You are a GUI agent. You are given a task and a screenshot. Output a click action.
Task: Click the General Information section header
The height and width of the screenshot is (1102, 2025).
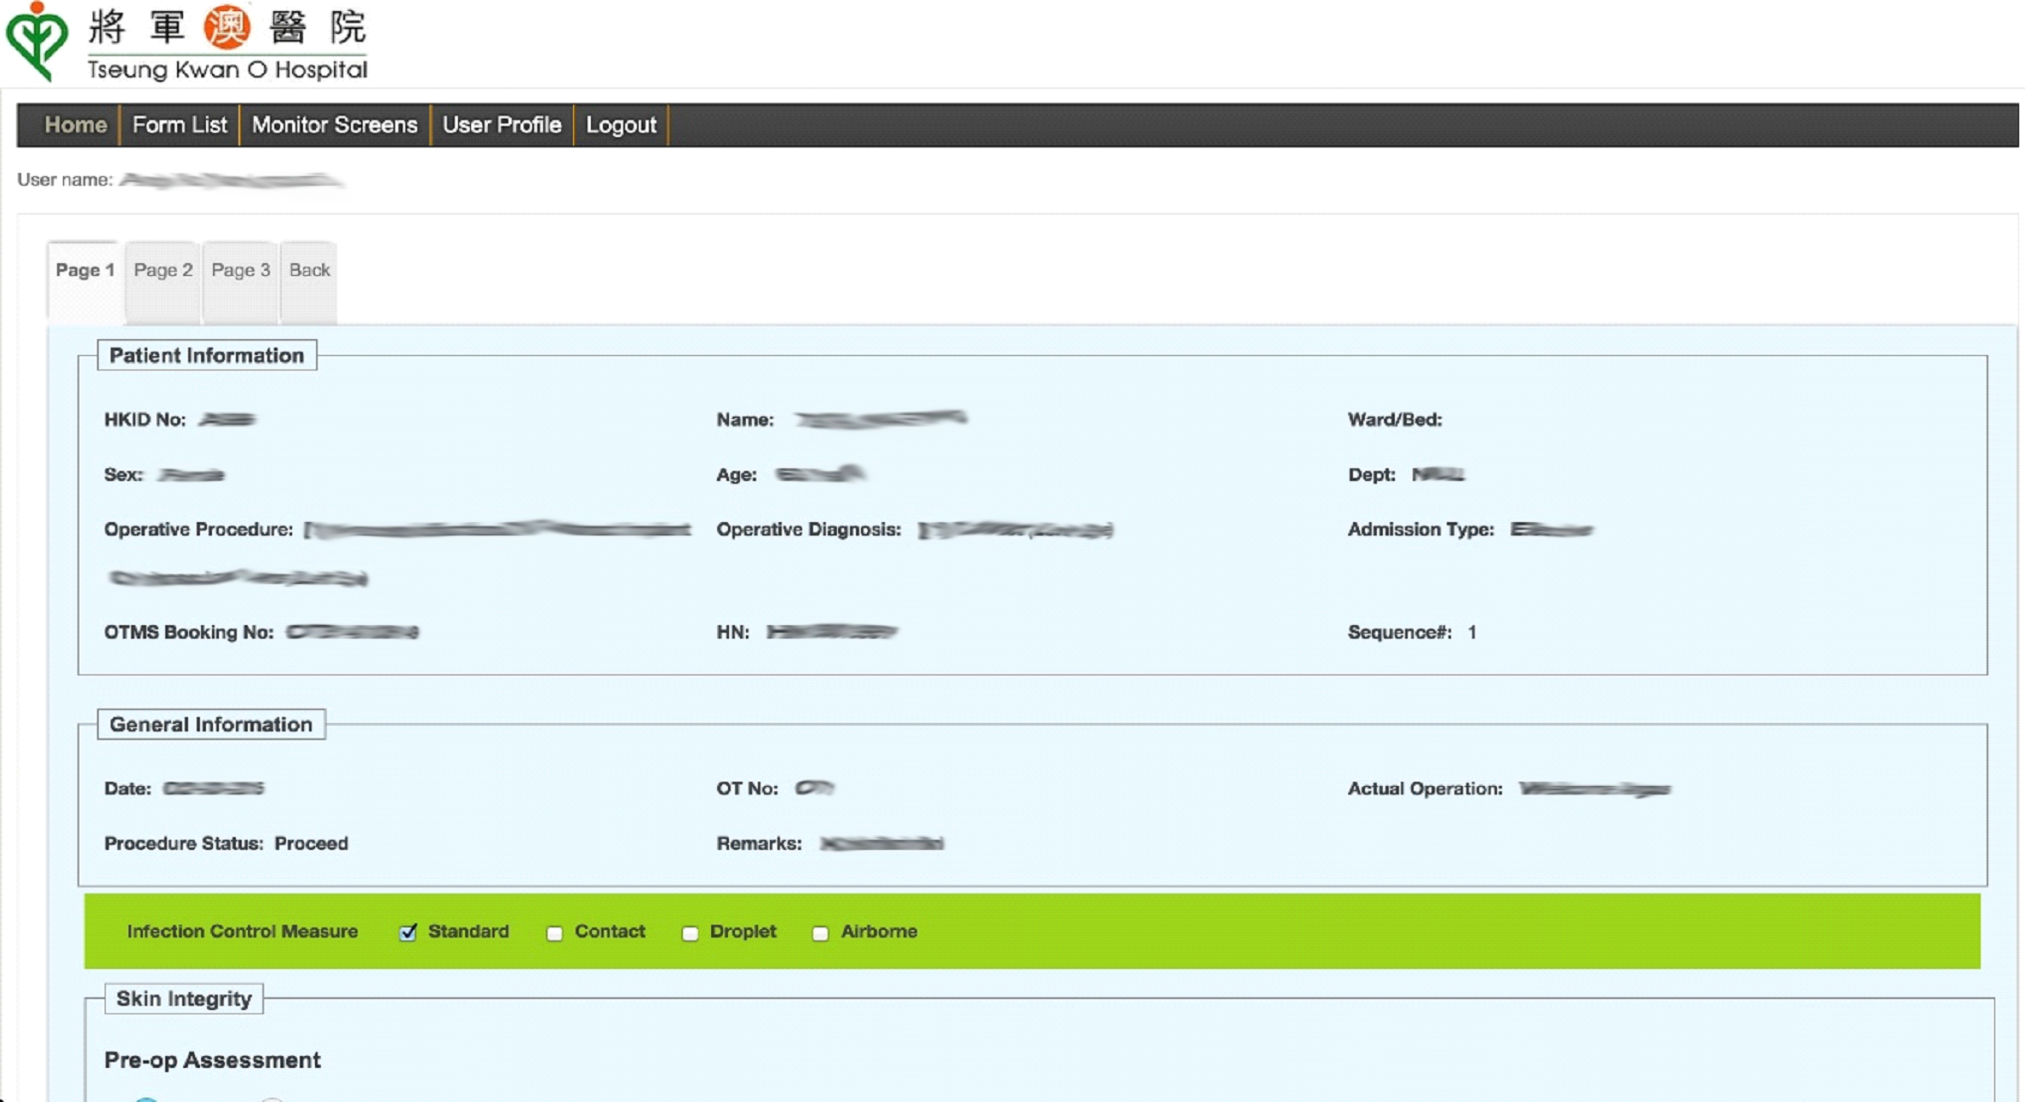tap(210, 724)
